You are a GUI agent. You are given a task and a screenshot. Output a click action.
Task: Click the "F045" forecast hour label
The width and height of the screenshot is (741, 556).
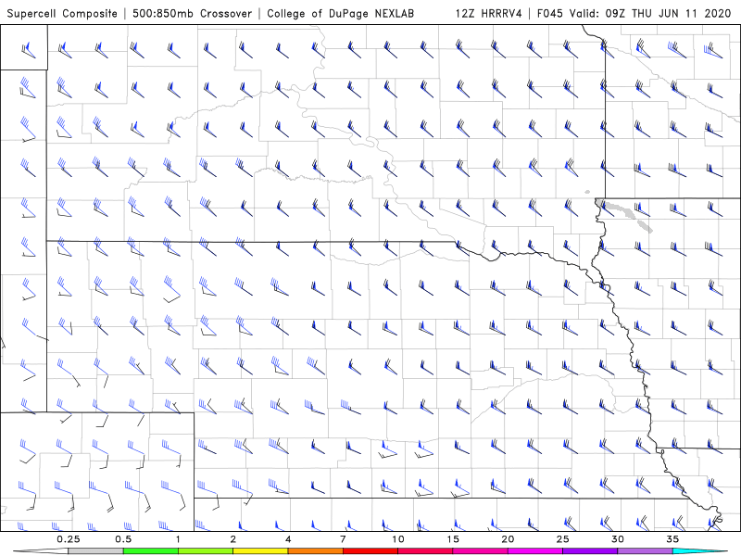(550, 14)
